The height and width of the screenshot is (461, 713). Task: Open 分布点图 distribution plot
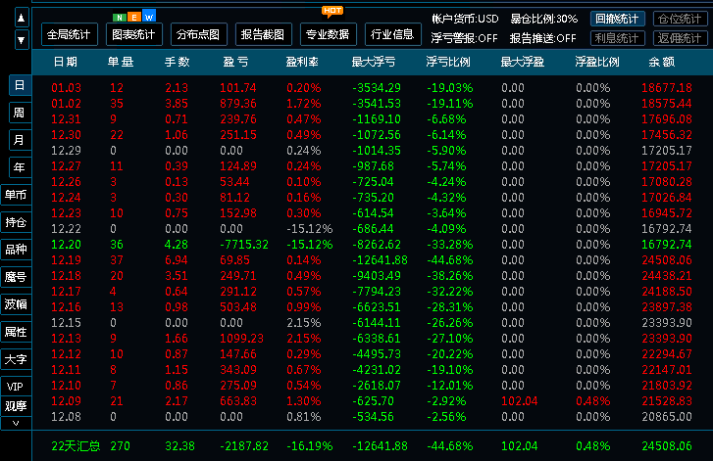point(199,34)
